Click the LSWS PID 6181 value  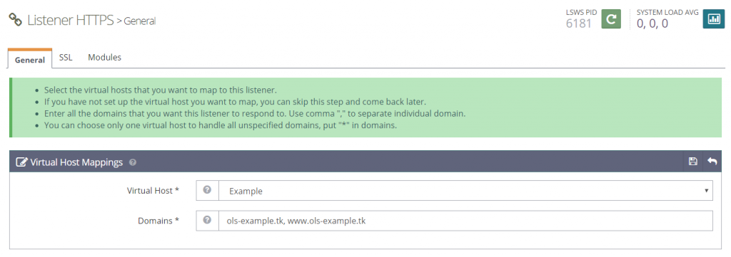[579, 23]
